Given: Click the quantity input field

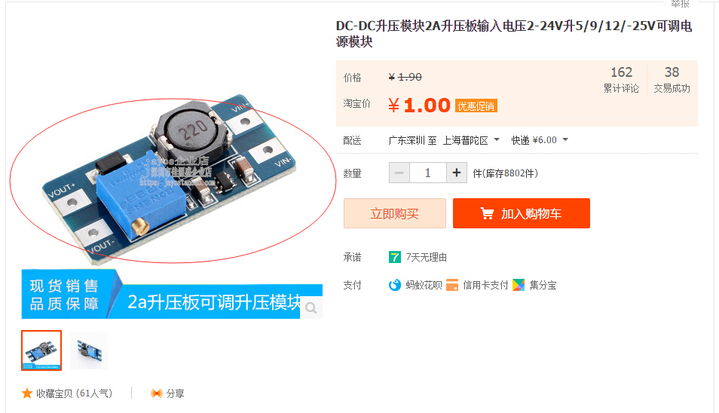Looking at the screenshot, I should [428, 173].
